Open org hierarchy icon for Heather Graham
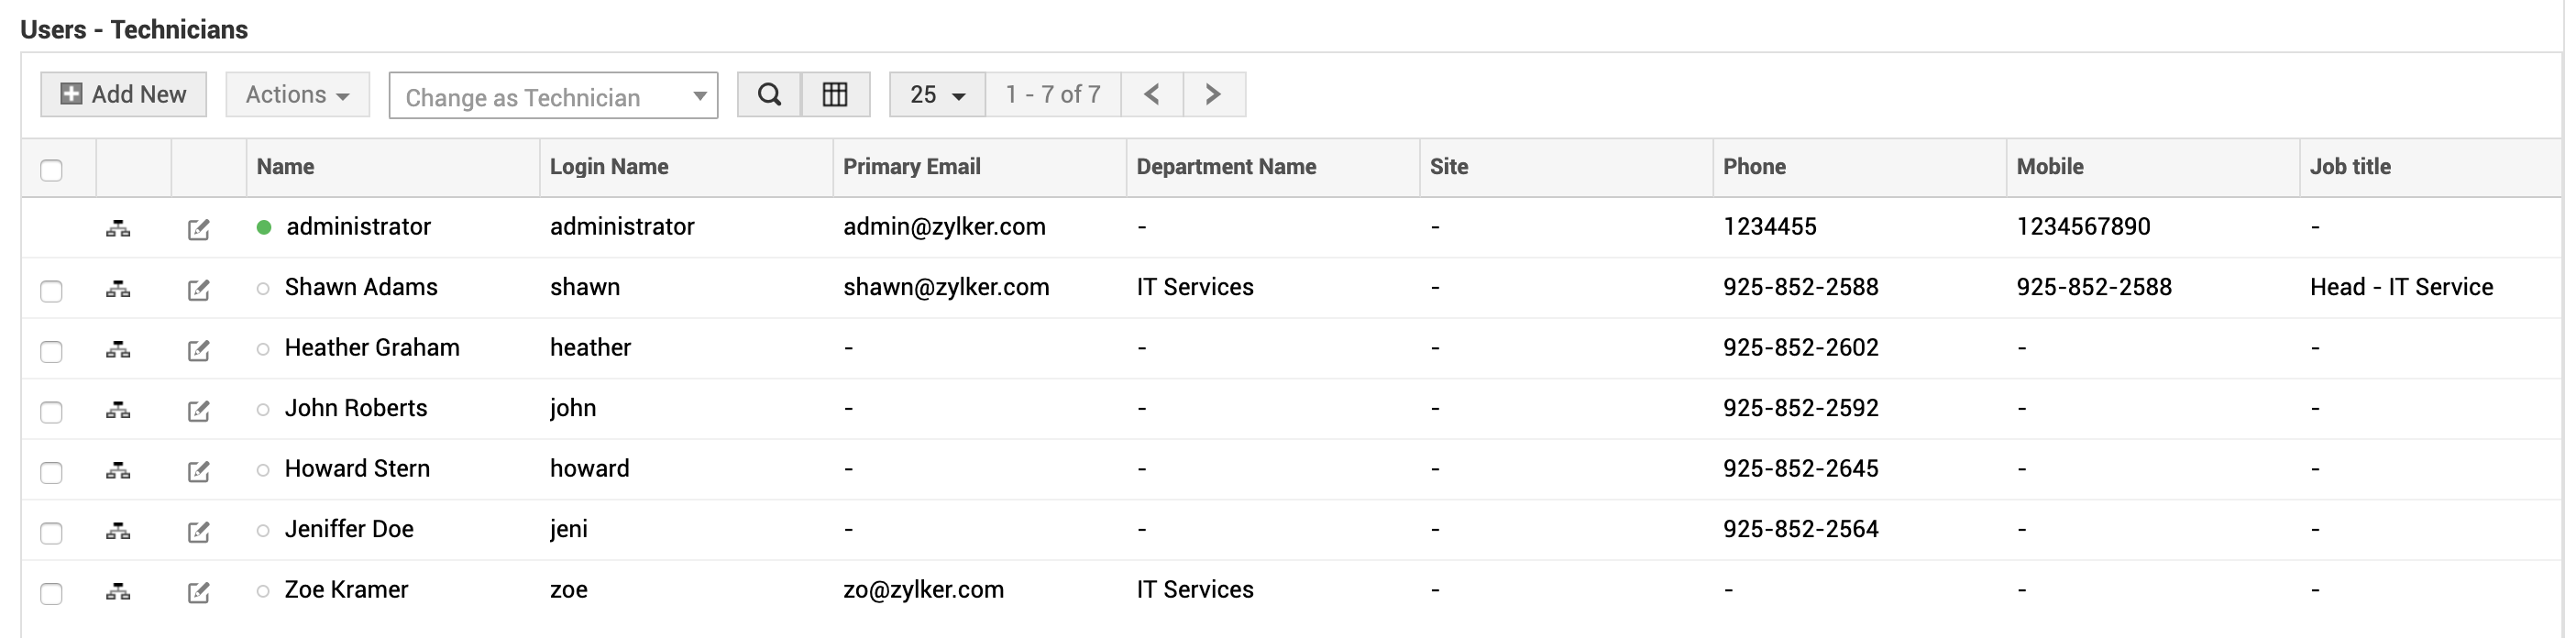2576x638 pixels. click(x=118, y=350)
